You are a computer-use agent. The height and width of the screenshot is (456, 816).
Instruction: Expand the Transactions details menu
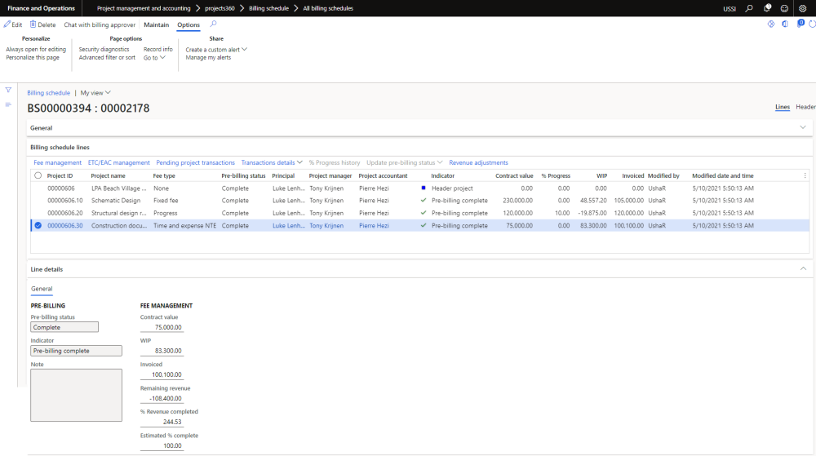(272, 162)
